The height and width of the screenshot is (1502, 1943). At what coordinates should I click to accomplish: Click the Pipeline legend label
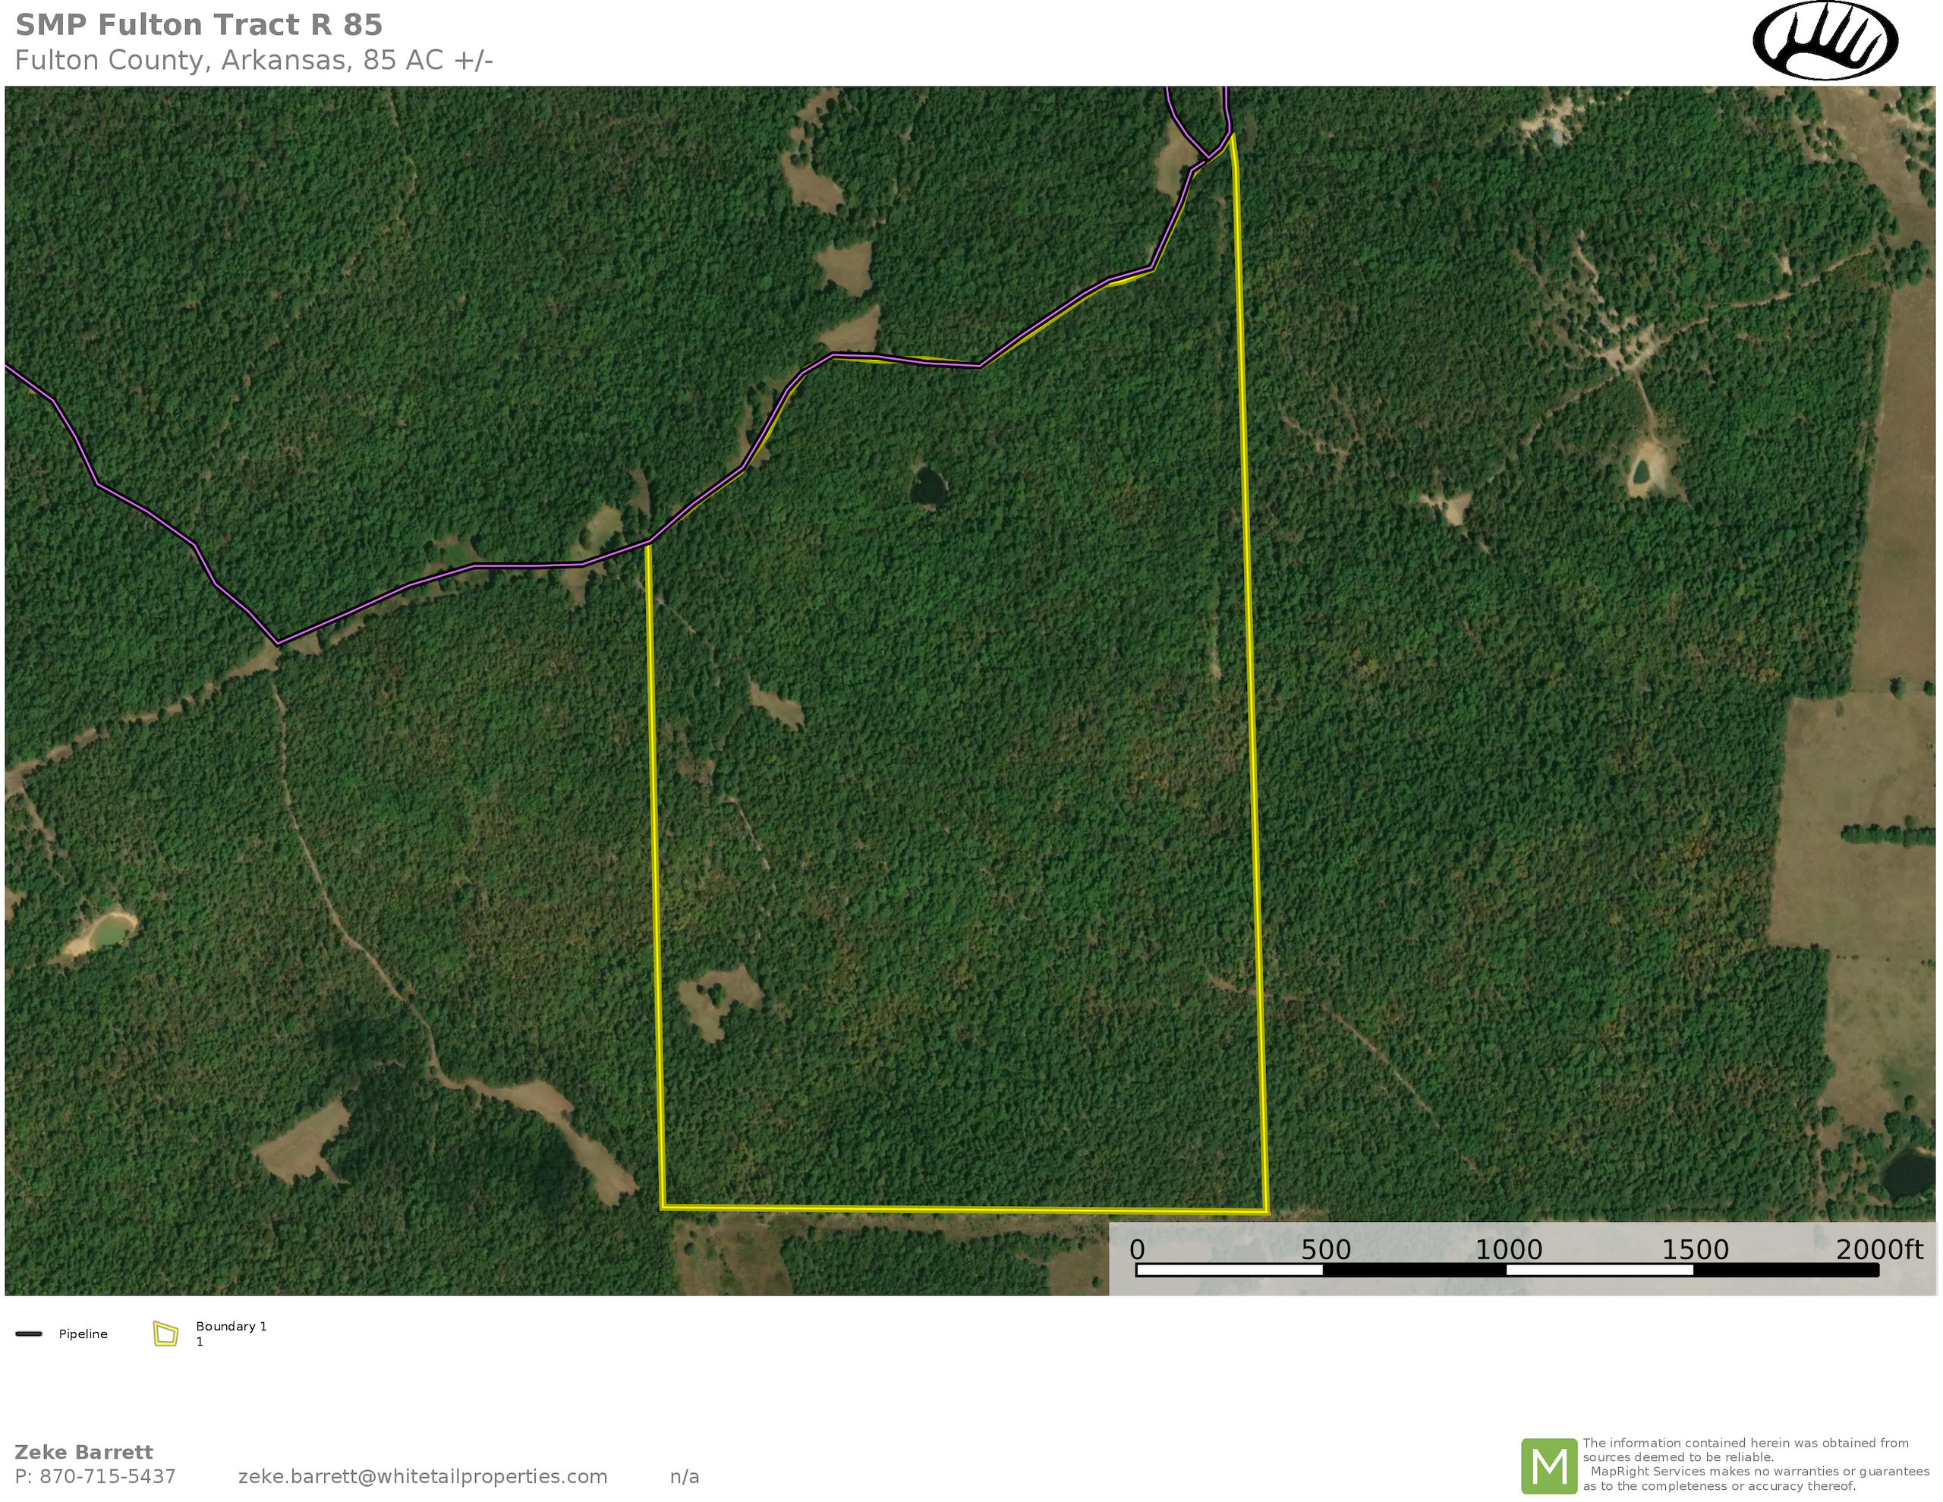[83, 1334]
